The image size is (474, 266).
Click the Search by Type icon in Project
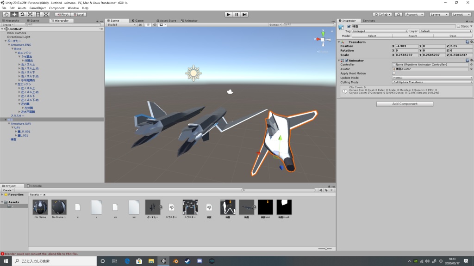point(321,190)
